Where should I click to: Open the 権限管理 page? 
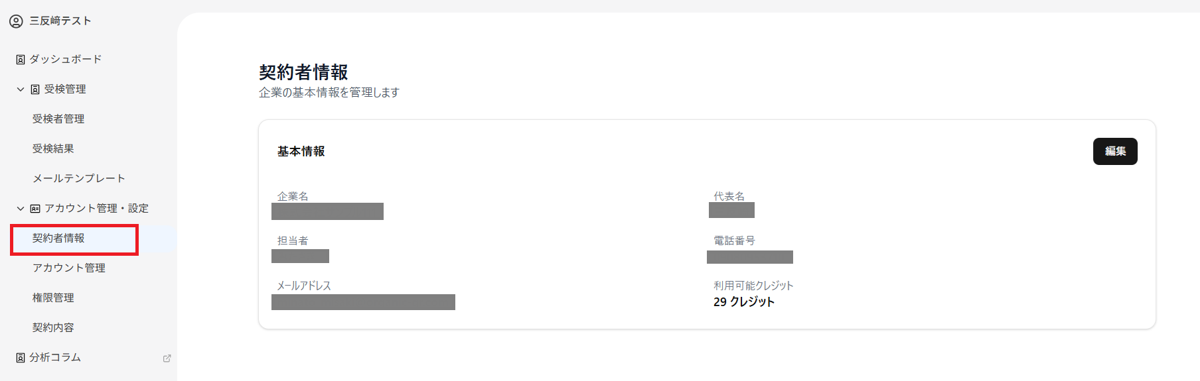53,298
